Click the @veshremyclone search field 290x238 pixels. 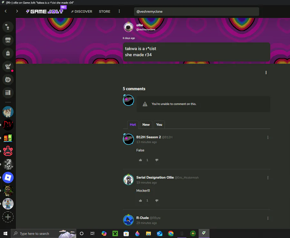197,12
